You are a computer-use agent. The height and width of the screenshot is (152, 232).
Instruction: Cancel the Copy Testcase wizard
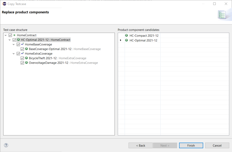(x=217, y=145)
